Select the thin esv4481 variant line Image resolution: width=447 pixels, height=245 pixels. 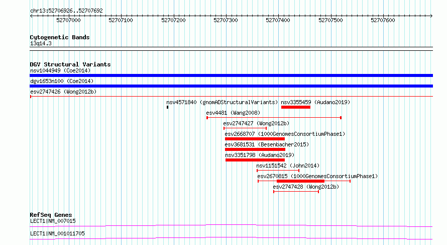point(274,118)
